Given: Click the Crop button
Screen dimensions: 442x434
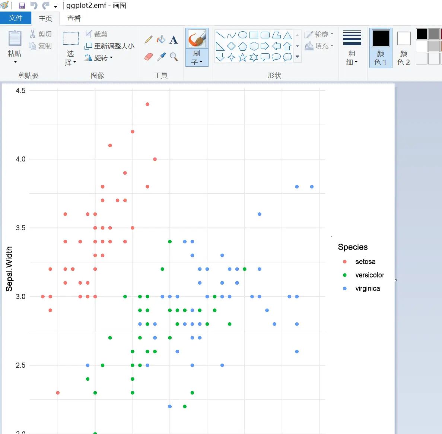Looking at the screenshot, I should pyautogui.click(x=96, y=34).
